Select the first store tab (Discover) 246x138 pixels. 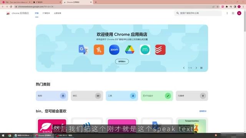(x=37, y=13)
